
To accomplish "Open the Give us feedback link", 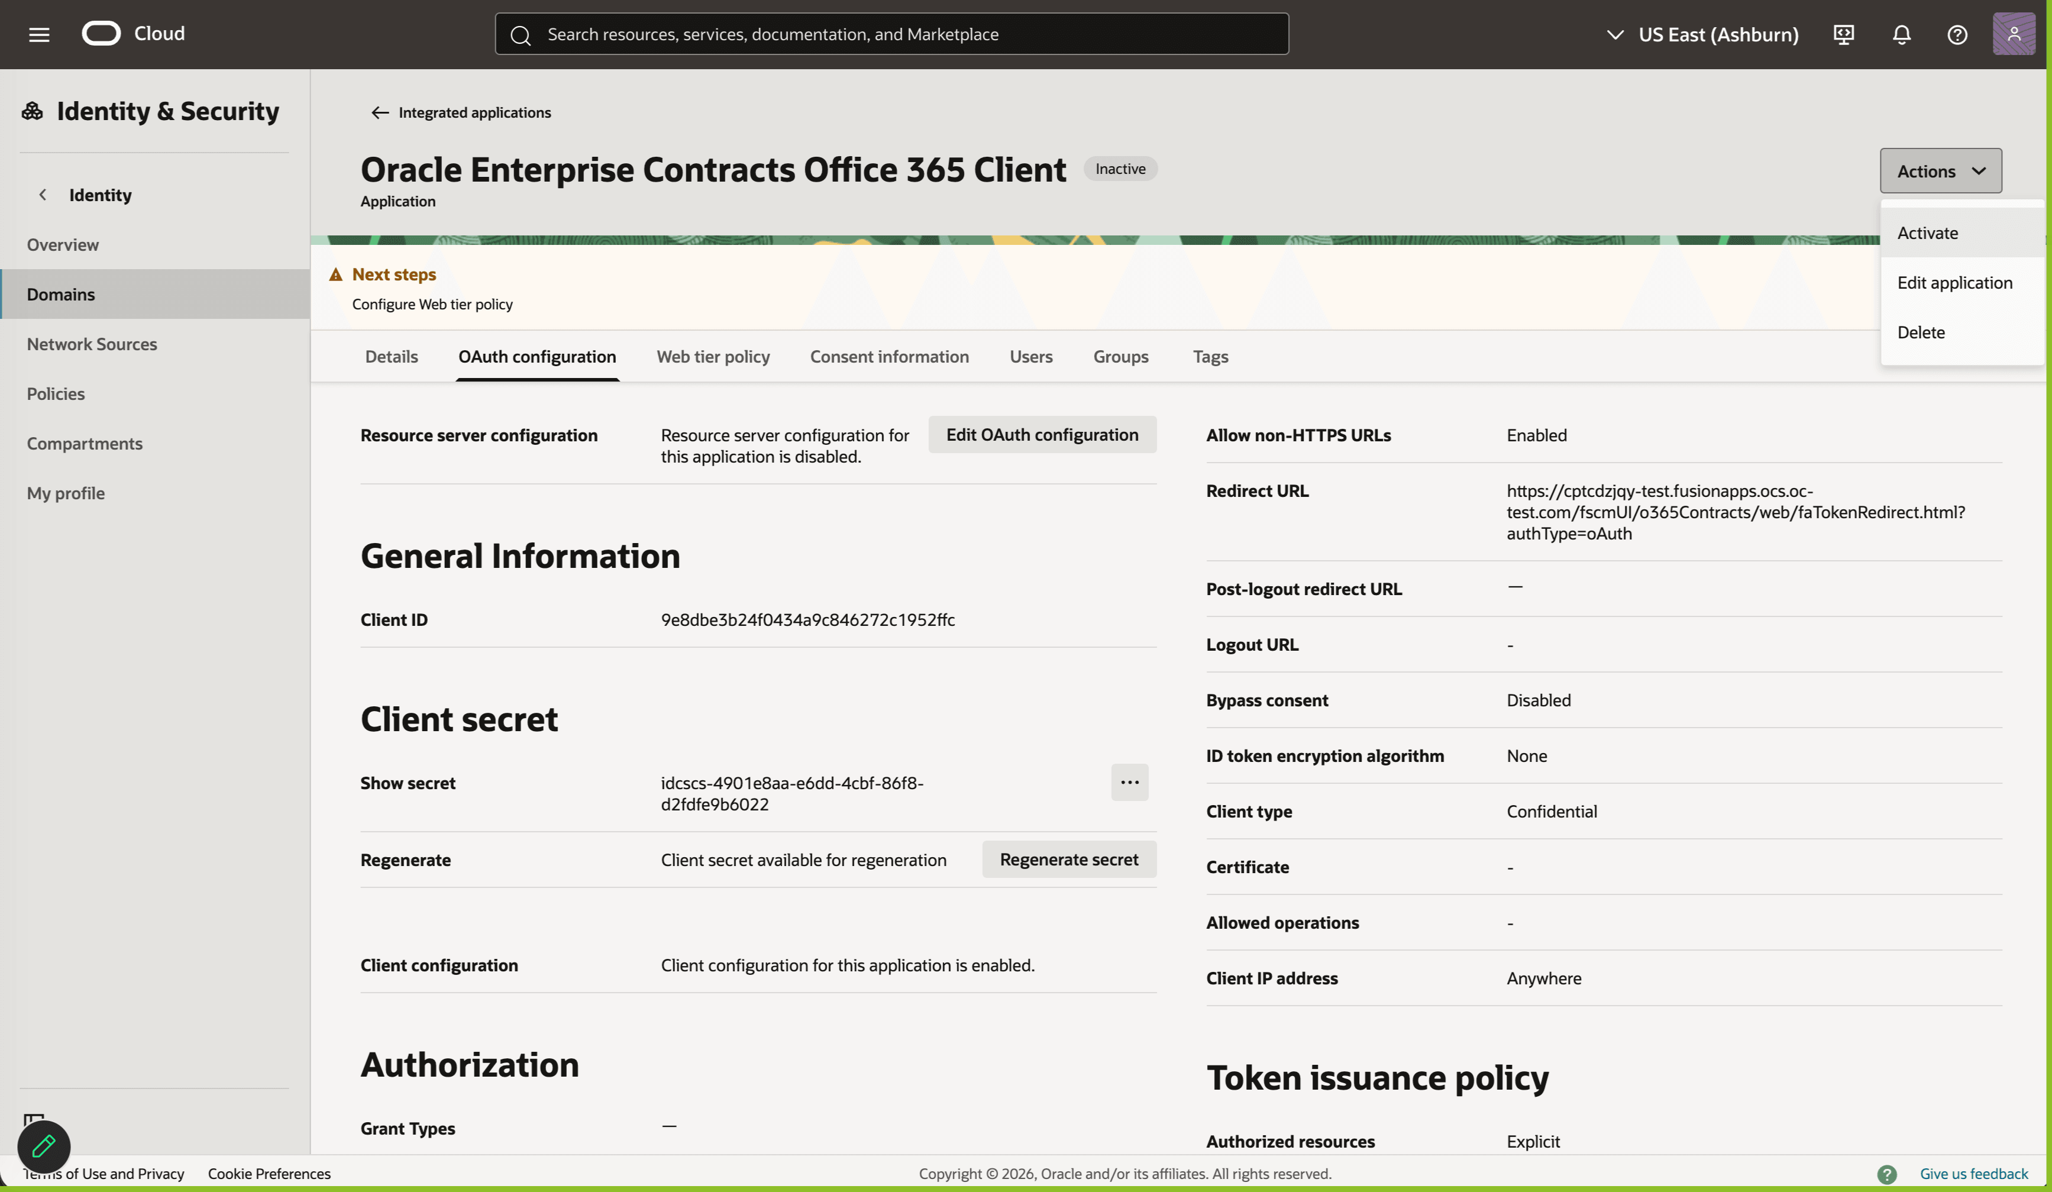I will [1974, 1173].
